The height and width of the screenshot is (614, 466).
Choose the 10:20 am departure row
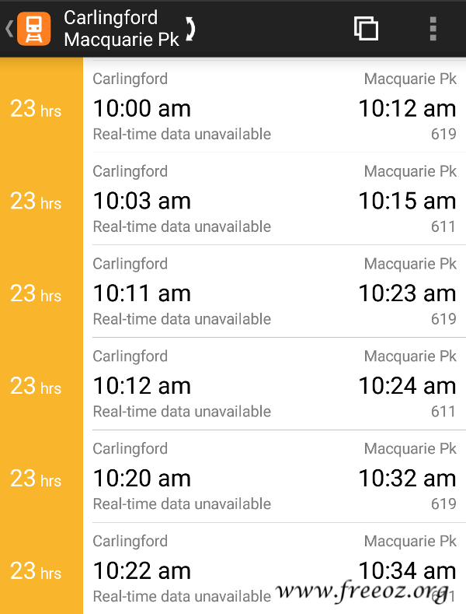[274, 475]
